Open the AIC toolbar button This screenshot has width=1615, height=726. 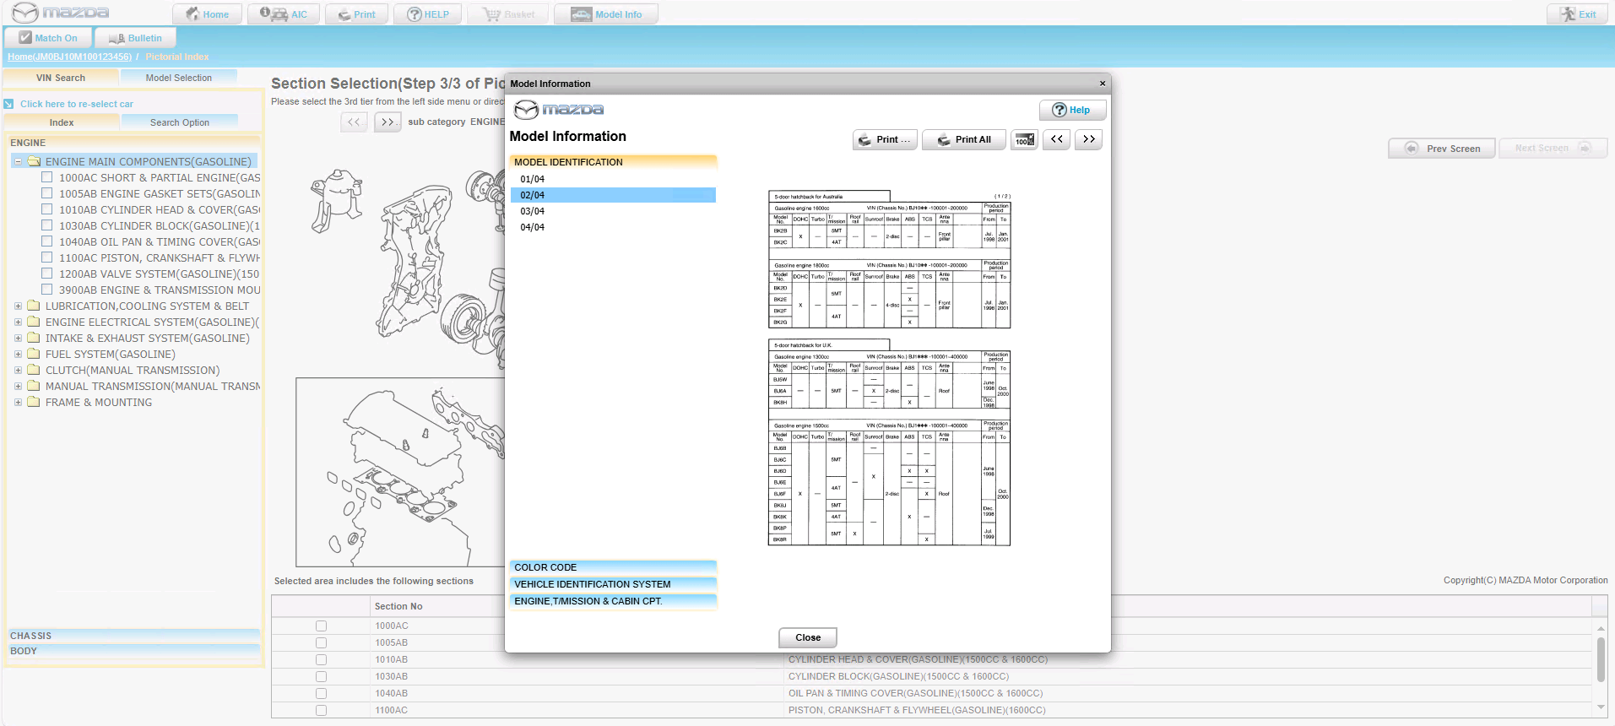[x=283, y=14]
